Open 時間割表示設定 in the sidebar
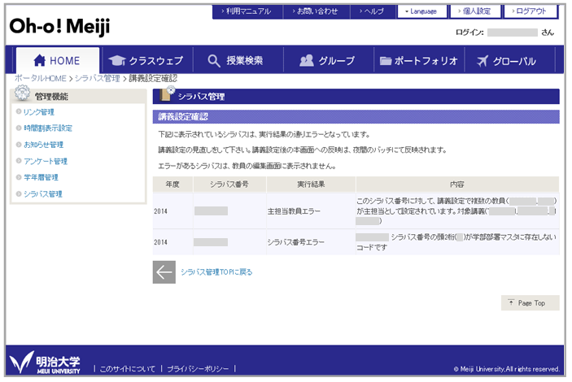The width and height of the screenshot is (572, 382). click(48, 128)
